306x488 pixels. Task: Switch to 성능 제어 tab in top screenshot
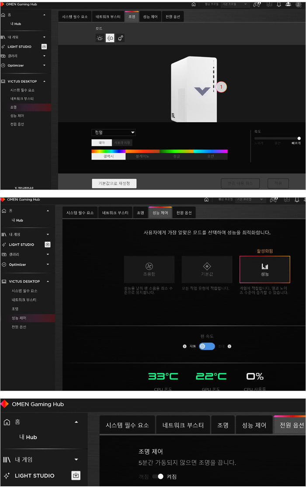[150, 17]
